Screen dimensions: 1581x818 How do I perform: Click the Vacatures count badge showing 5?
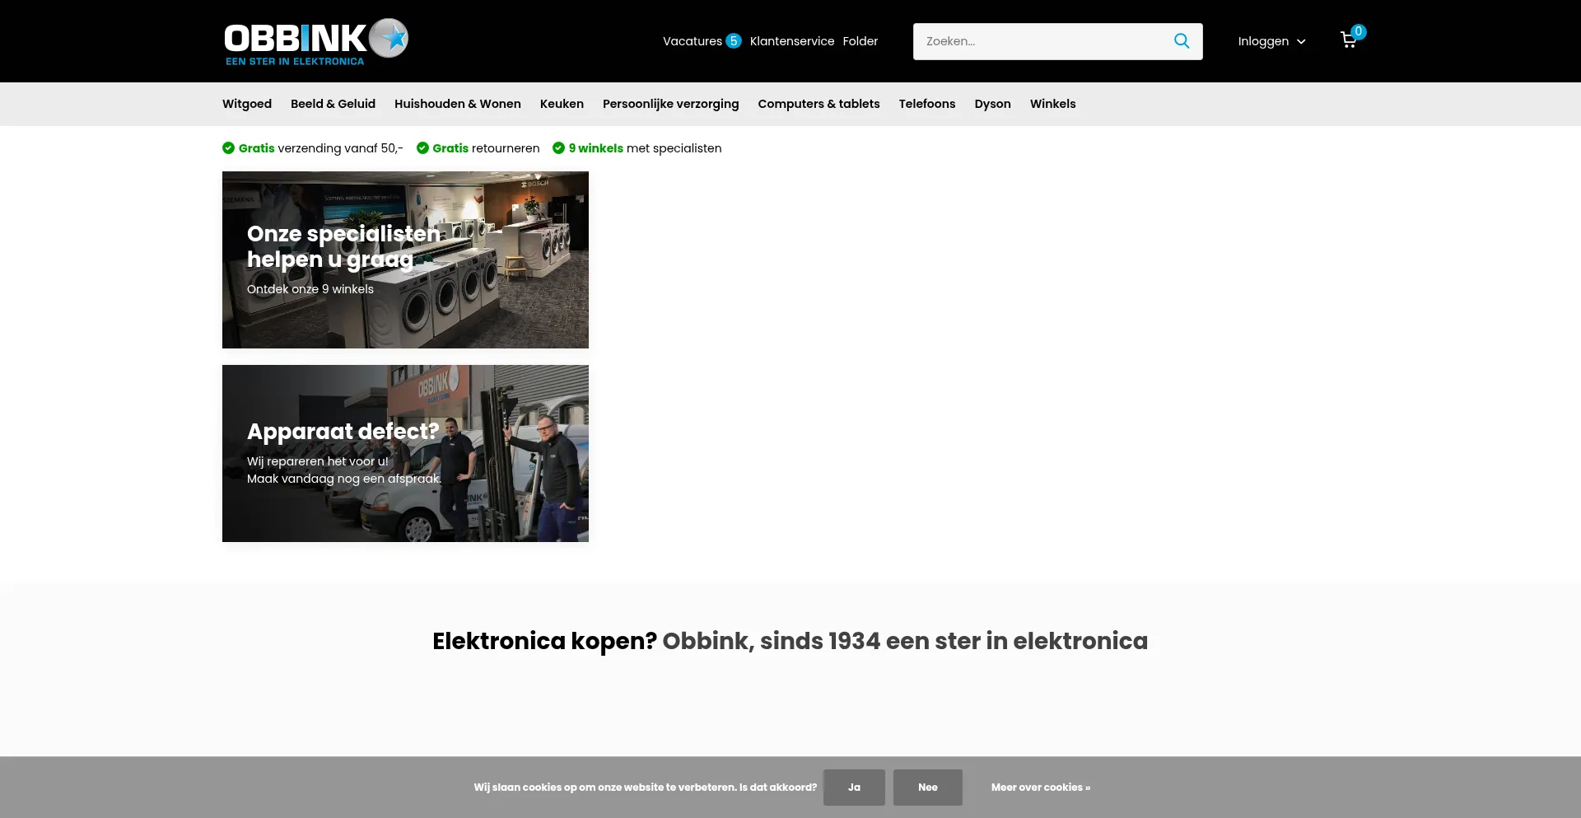734,41
